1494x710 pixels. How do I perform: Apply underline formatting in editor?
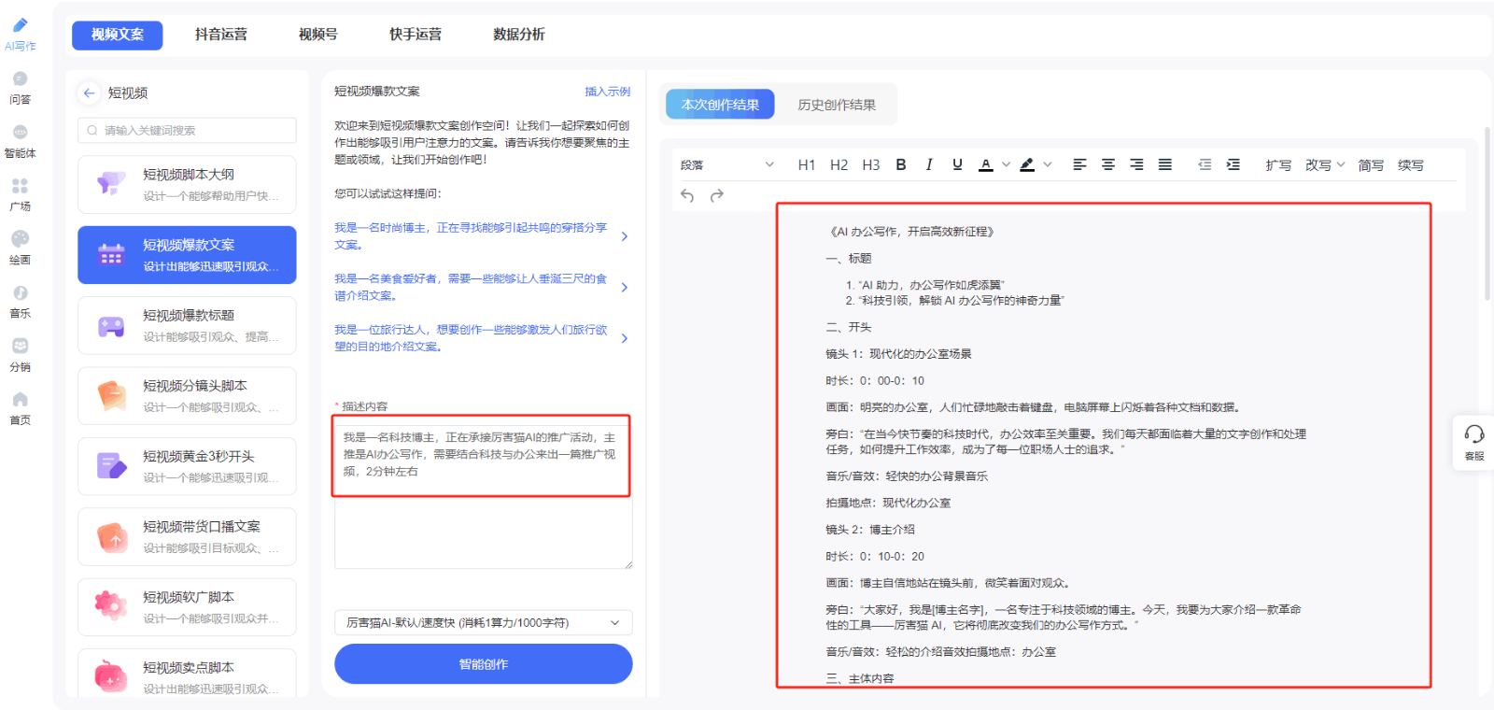[957, 164]
